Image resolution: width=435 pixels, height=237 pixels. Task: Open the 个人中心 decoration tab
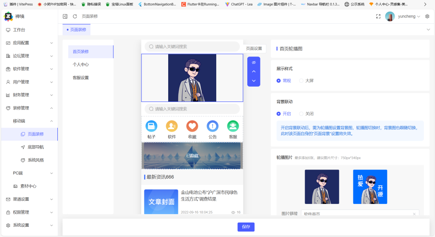(81, 65)
